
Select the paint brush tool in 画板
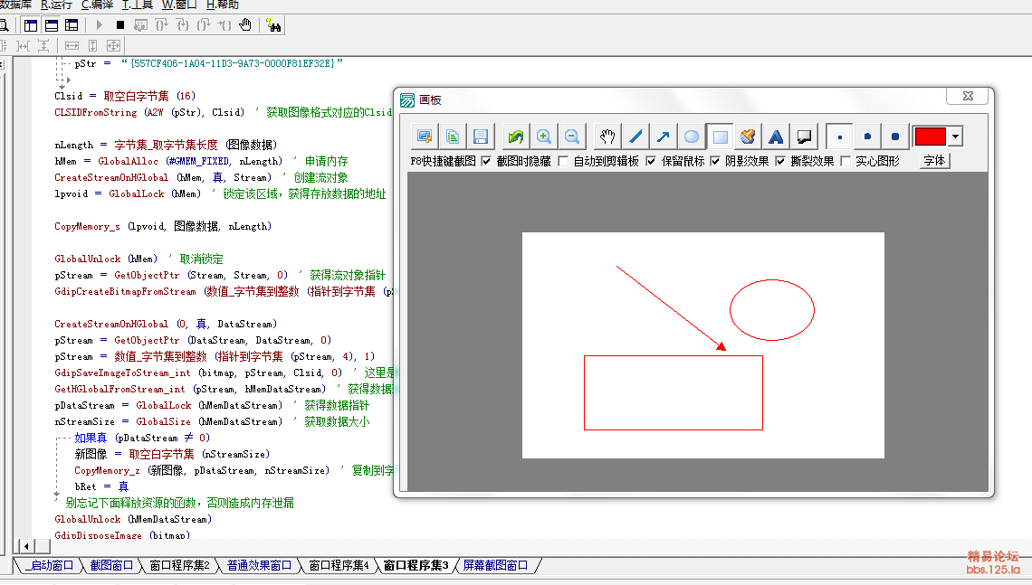point(749,137)
